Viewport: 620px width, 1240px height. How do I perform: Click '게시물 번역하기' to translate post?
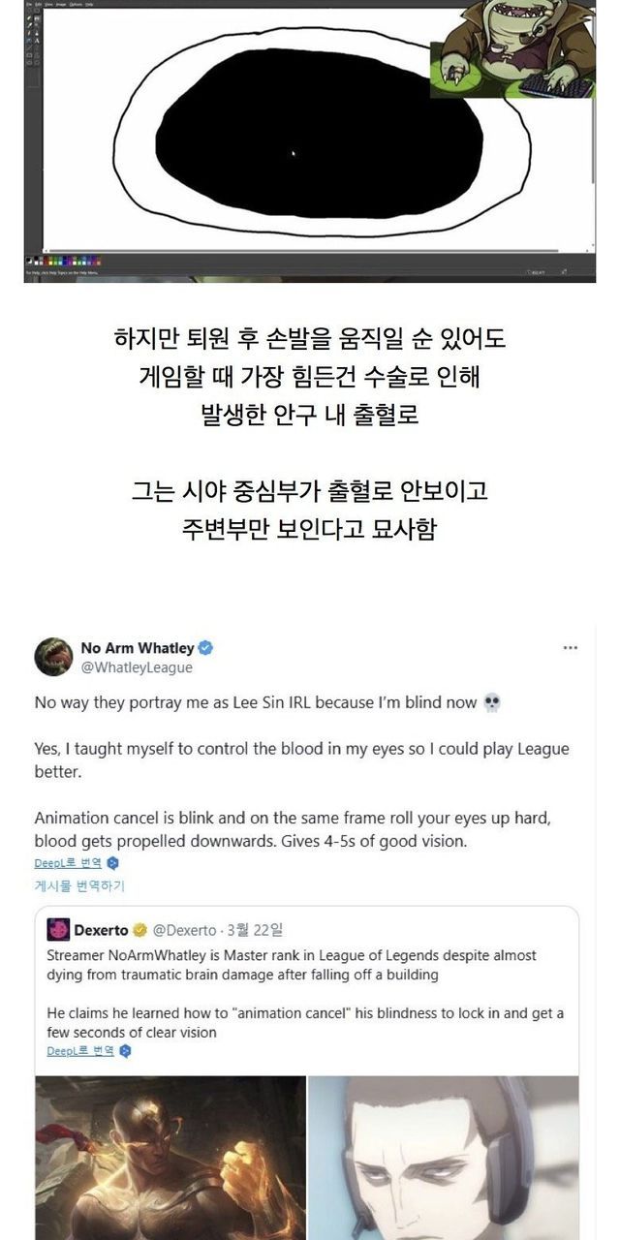click(x=79, y=885)
